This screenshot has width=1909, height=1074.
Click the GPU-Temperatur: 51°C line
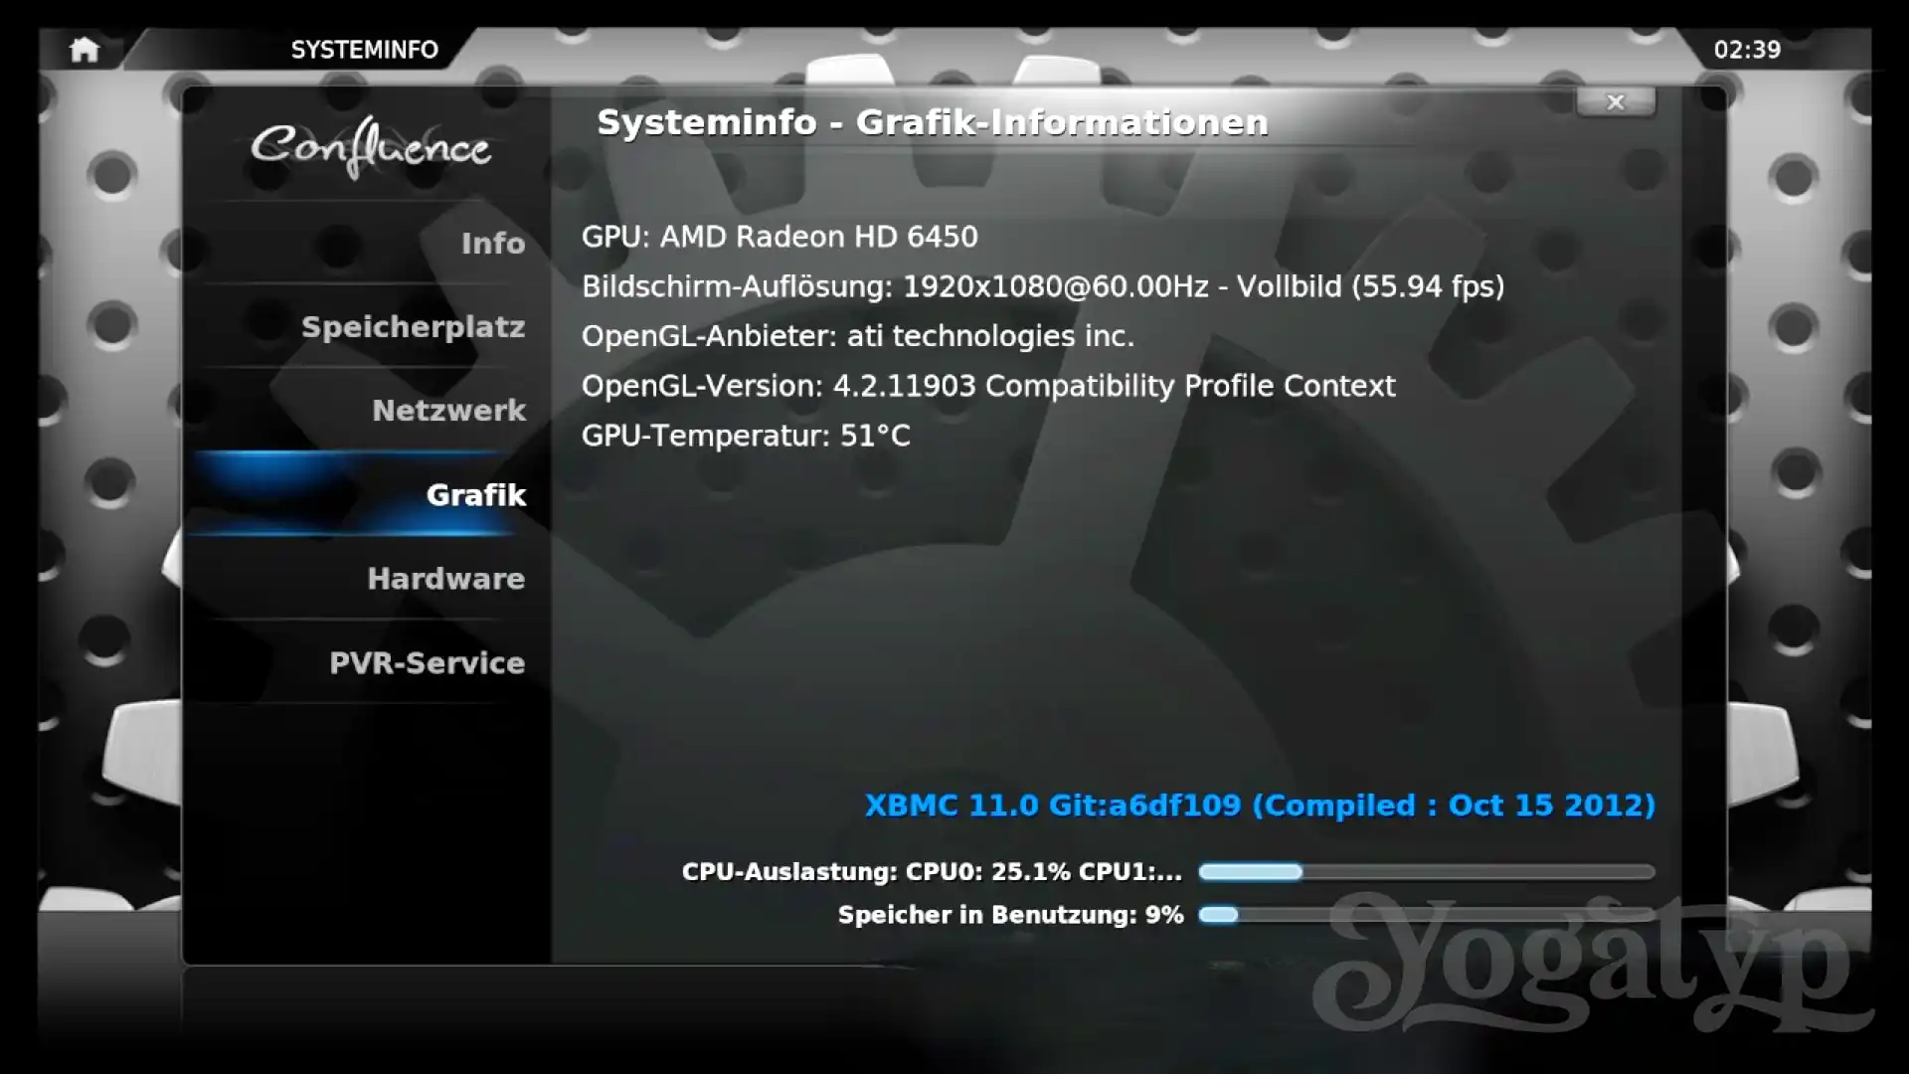746,436
